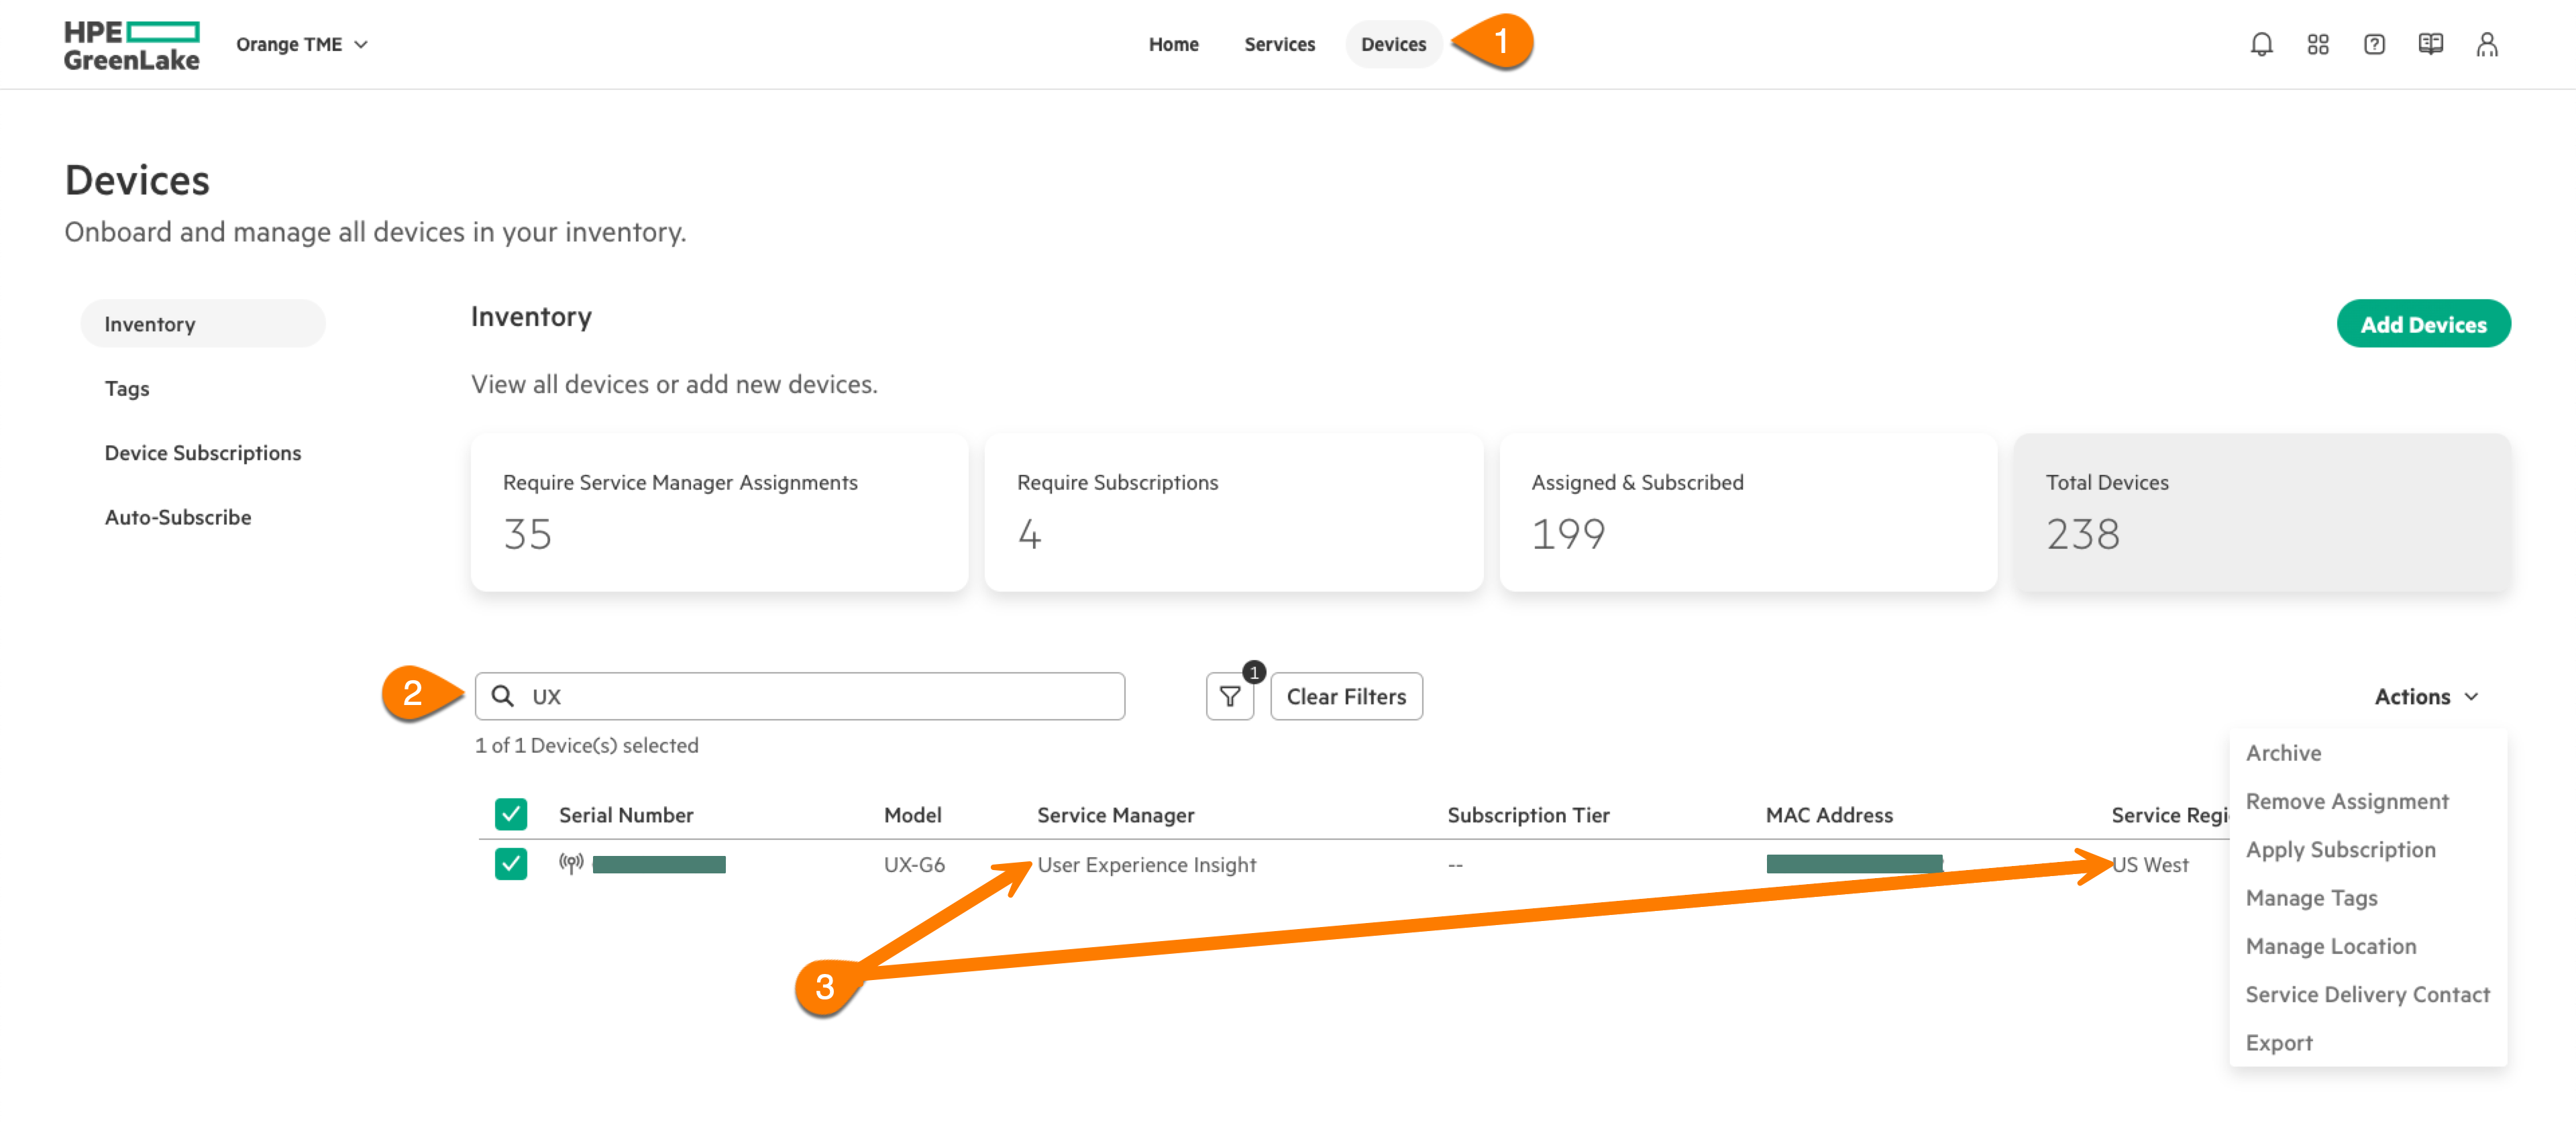This screenshot has width=2576, height=1135.
Task: Click the access point device icon
Action: [571, 863]
